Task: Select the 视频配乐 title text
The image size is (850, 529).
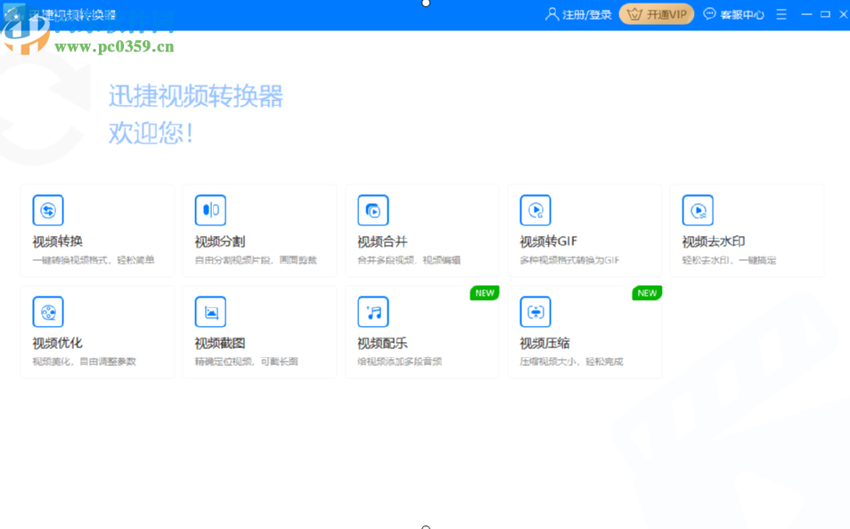Action: [x=382, y=343]
